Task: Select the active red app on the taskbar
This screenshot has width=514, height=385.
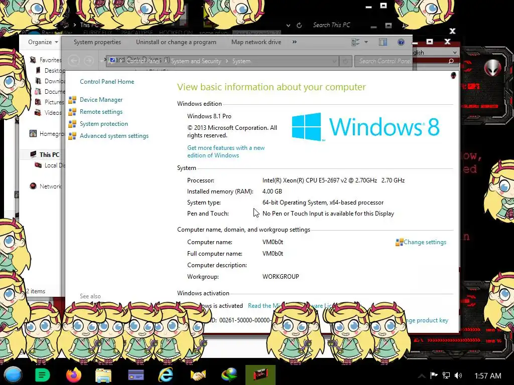Action: pos(261,375)
